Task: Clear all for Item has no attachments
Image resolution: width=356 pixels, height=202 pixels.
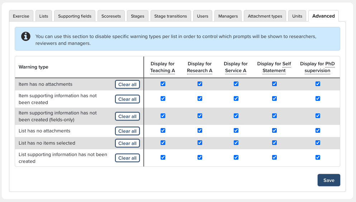Action: point(127,84)
